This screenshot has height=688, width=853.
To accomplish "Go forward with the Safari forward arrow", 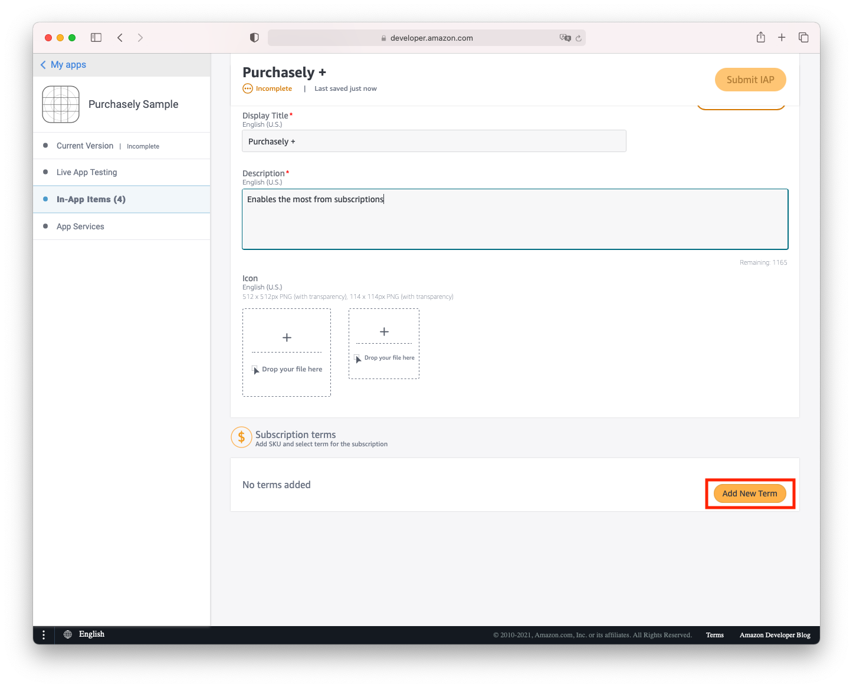I will tap(140, 38).
